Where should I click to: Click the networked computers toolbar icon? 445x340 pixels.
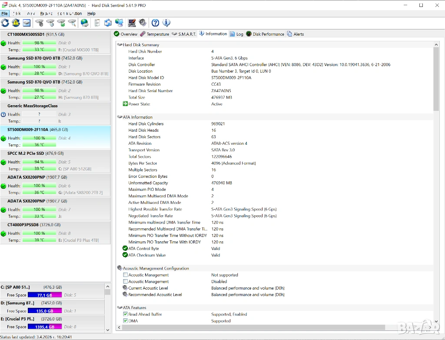[x=119, y=23]
